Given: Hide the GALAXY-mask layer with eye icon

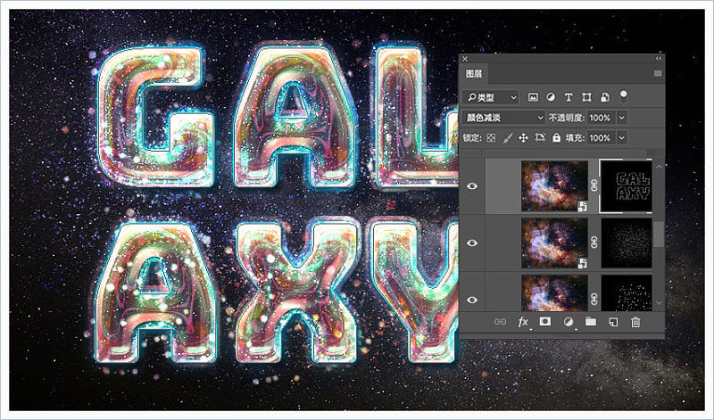Looking at the screenshot, I should tap(472, 185).
